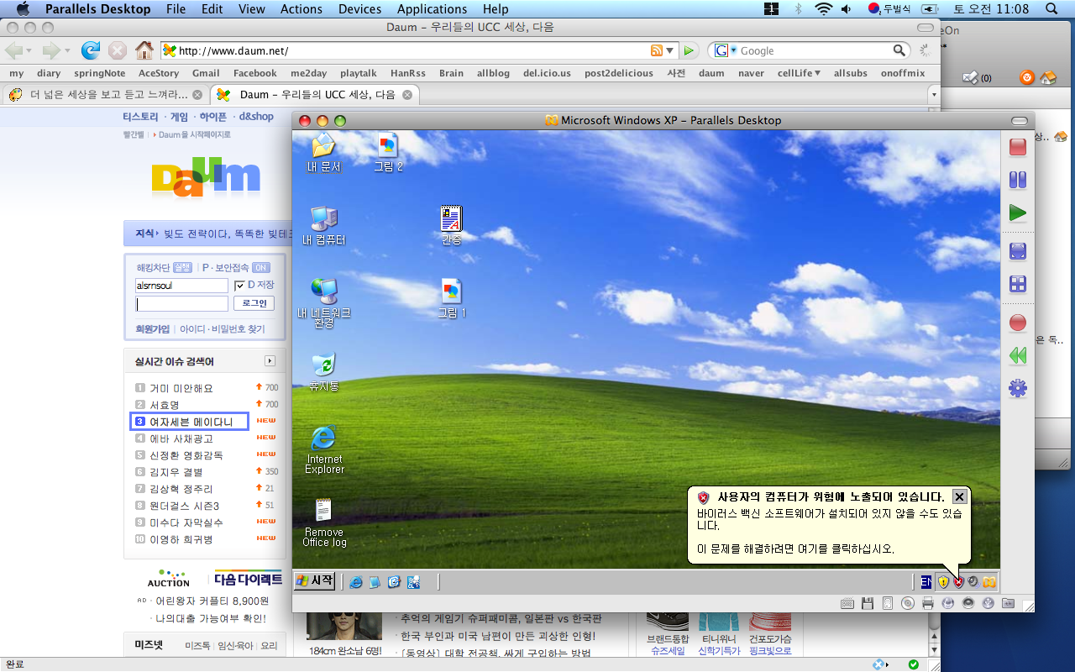The width and height of the screenshot is (1075, 672).
Task: Click the 티스토리 link at top of Daum
Action: click(140, 117)
